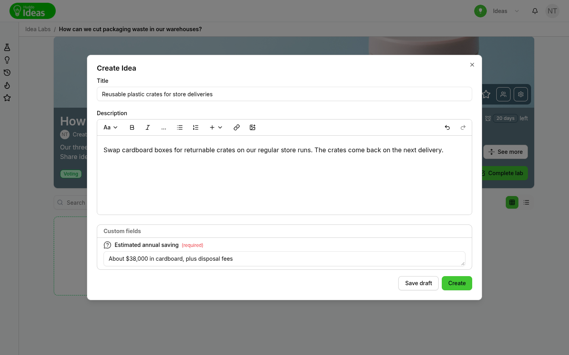Insert a numbered list
Viewport: 569px width, 355px height.
point(196,127)
